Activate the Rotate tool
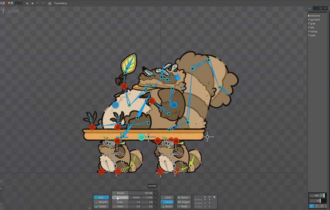 120,193
